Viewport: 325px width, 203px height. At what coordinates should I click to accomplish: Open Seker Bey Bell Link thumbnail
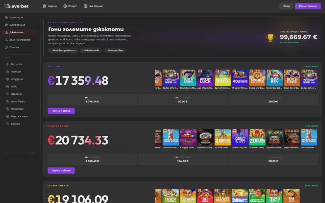click(275, 78)
